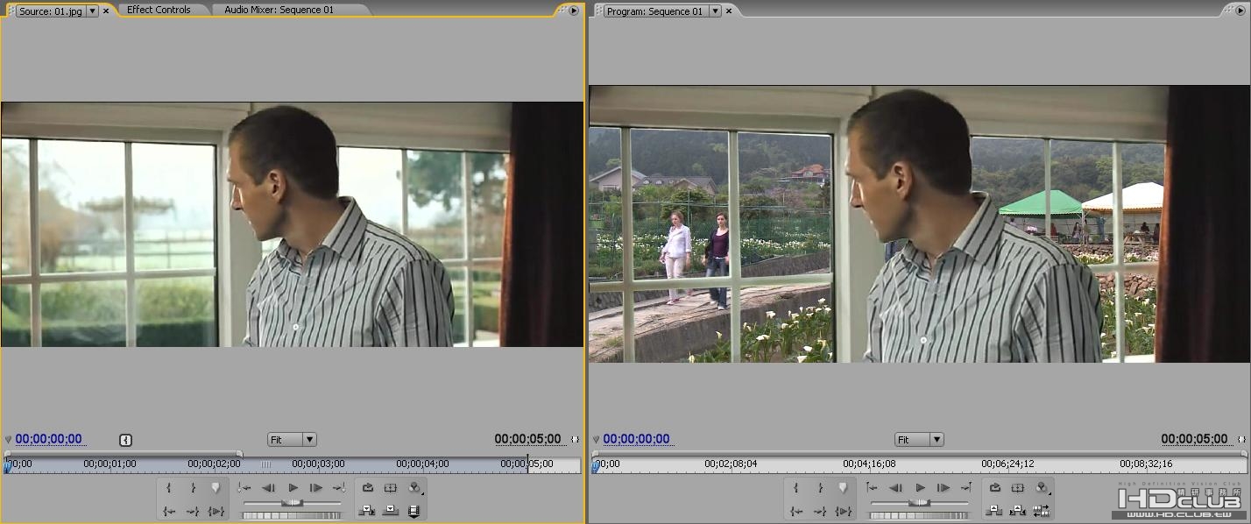1251x524 pixels.
Task: Play In to Out in Program monitor
Action: pos(844,511)
